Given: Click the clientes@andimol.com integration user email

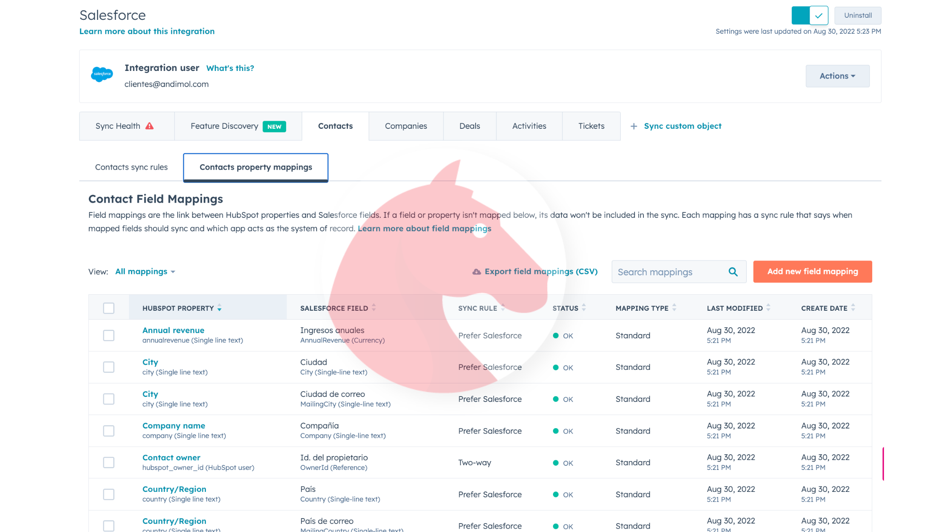Looking at the screenshot, I should click(x=167, y=84).
